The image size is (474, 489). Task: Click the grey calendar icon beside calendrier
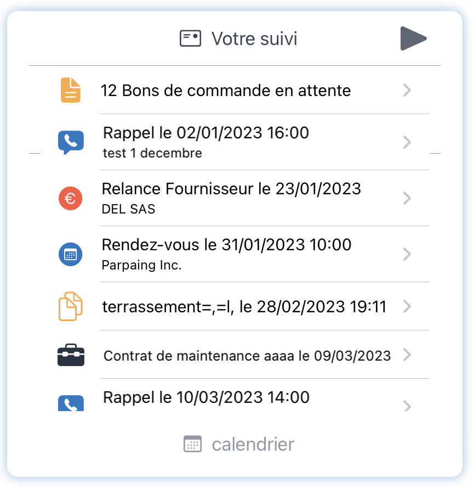[192, 444]
